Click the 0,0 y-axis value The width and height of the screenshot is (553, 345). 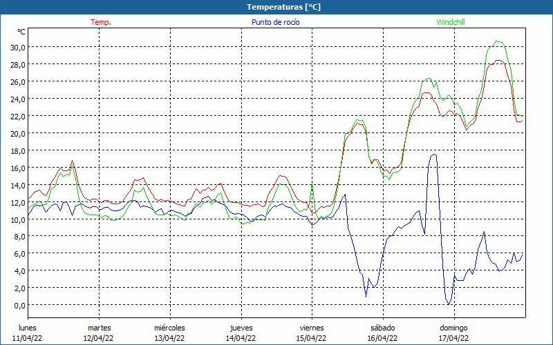click(x=19, y=306)
